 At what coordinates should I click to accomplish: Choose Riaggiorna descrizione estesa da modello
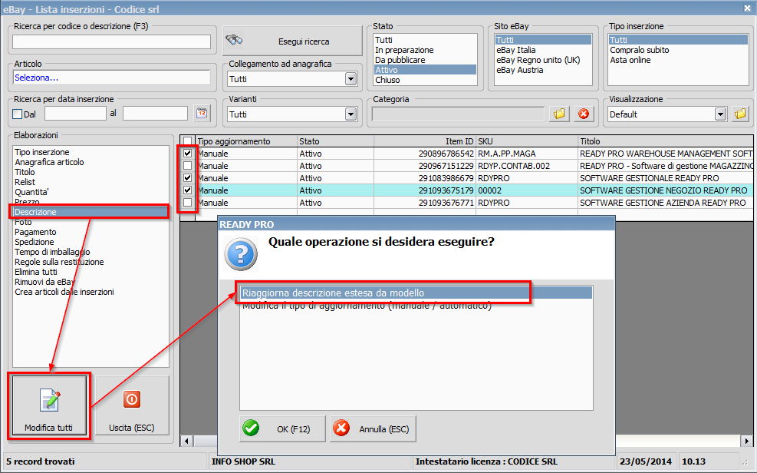pyautogui.click(x=416, y=293)
